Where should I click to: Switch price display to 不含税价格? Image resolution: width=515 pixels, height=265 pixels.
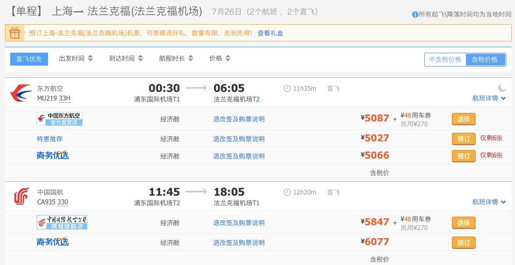pyautogui.click(x=445, y=60)
